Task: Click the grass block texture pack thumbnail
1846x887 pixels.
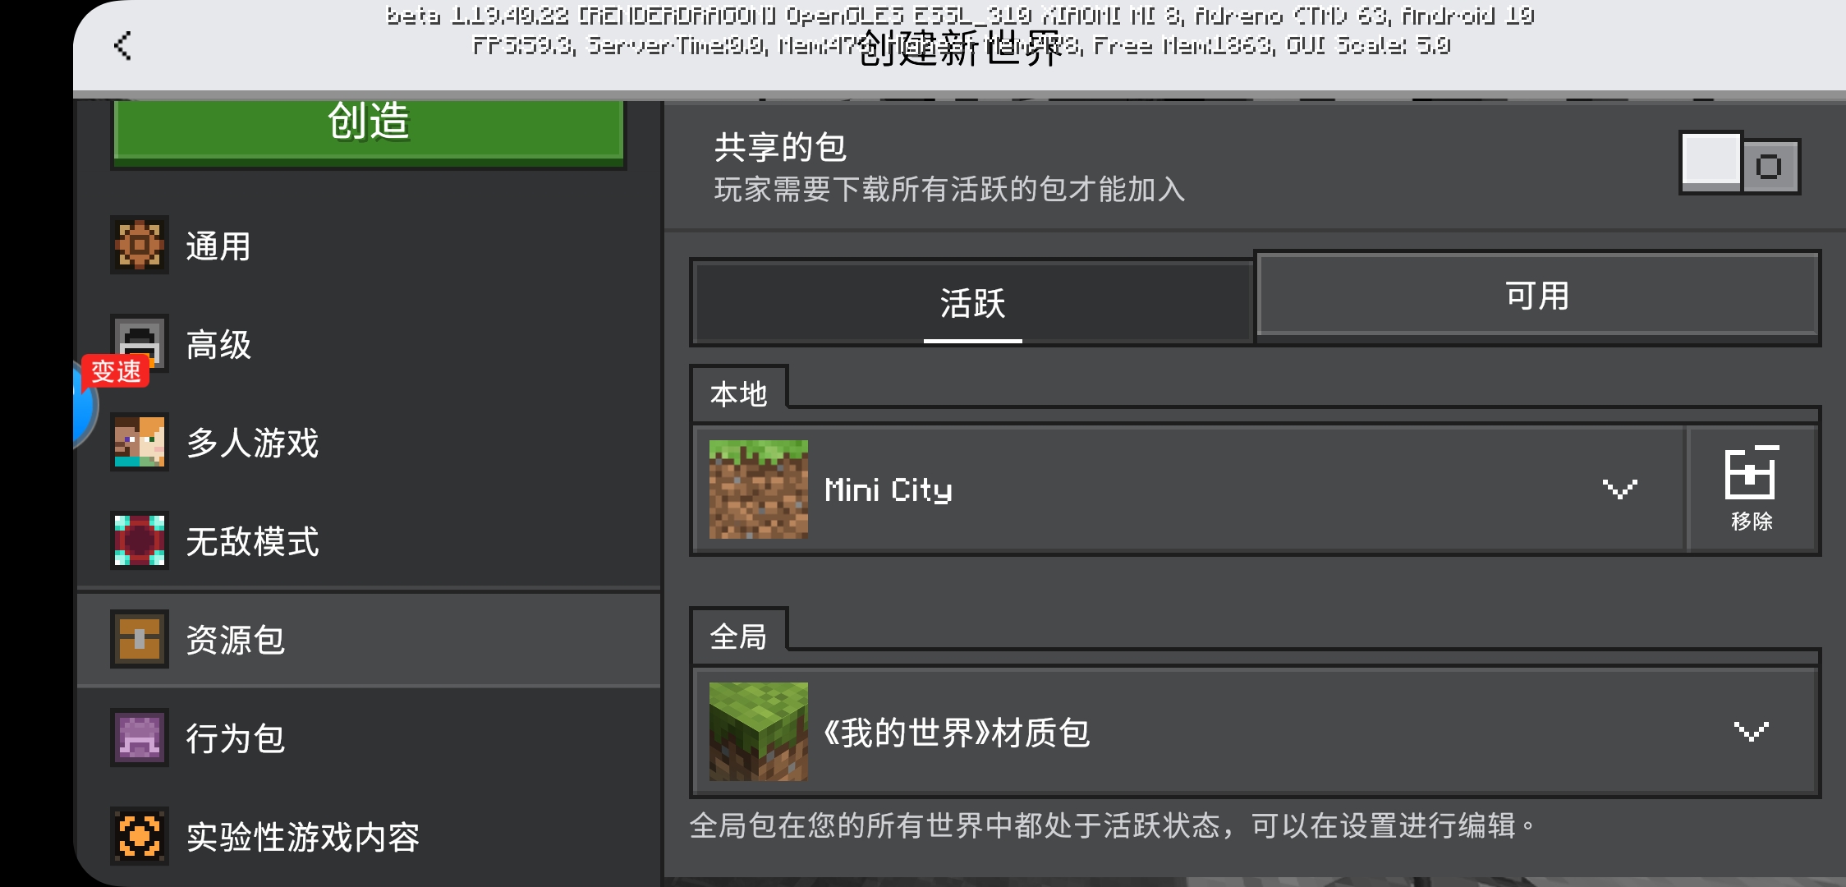Action: click(758, 732)
